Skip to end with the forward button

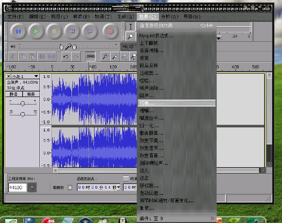(x=90, y=31)
